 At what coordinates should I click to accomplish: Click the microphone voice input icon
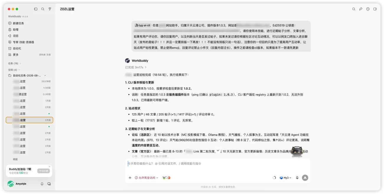click(x=297, y=178)
